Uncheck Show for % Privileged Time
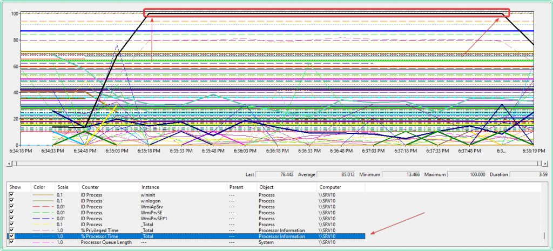 11,230
